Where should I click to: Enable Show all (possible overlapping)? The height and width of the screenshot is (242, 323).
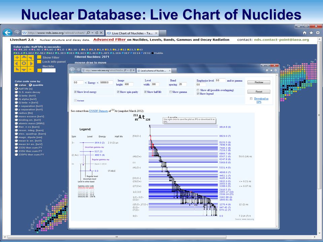pos(198,90)
